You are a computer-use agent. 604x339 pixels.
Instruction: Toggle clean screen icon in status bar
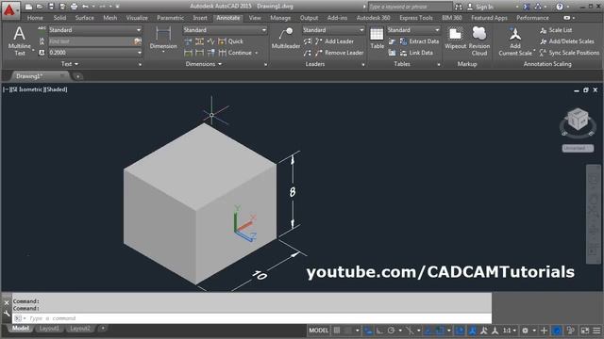[585, 331]
